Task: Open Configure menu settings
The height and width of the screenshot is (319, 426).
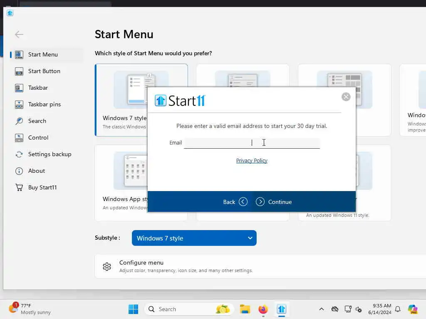Action: 260,266
